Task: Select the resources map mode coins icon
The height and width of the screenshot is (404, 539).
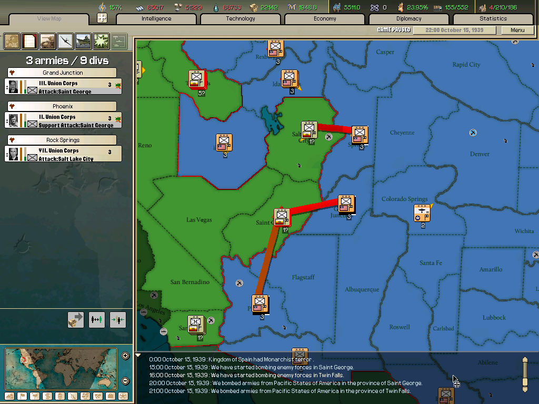Action: (x=60, y=396)
